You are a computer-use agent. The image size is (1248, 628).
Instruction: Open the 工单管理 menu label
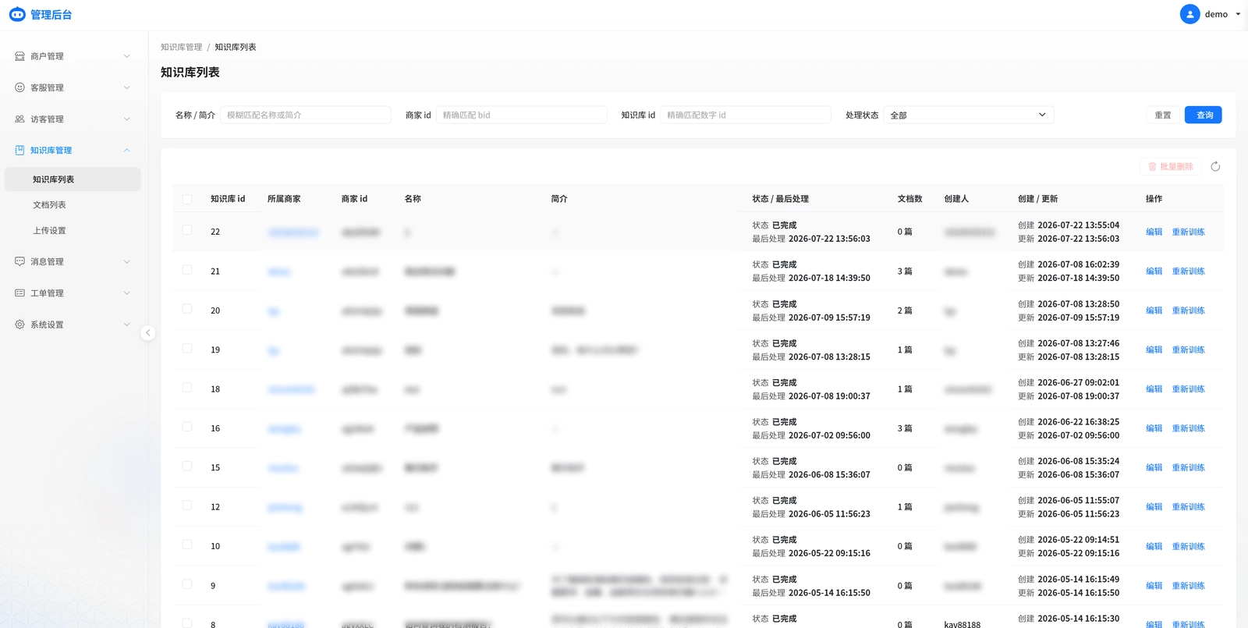(47, 293)
